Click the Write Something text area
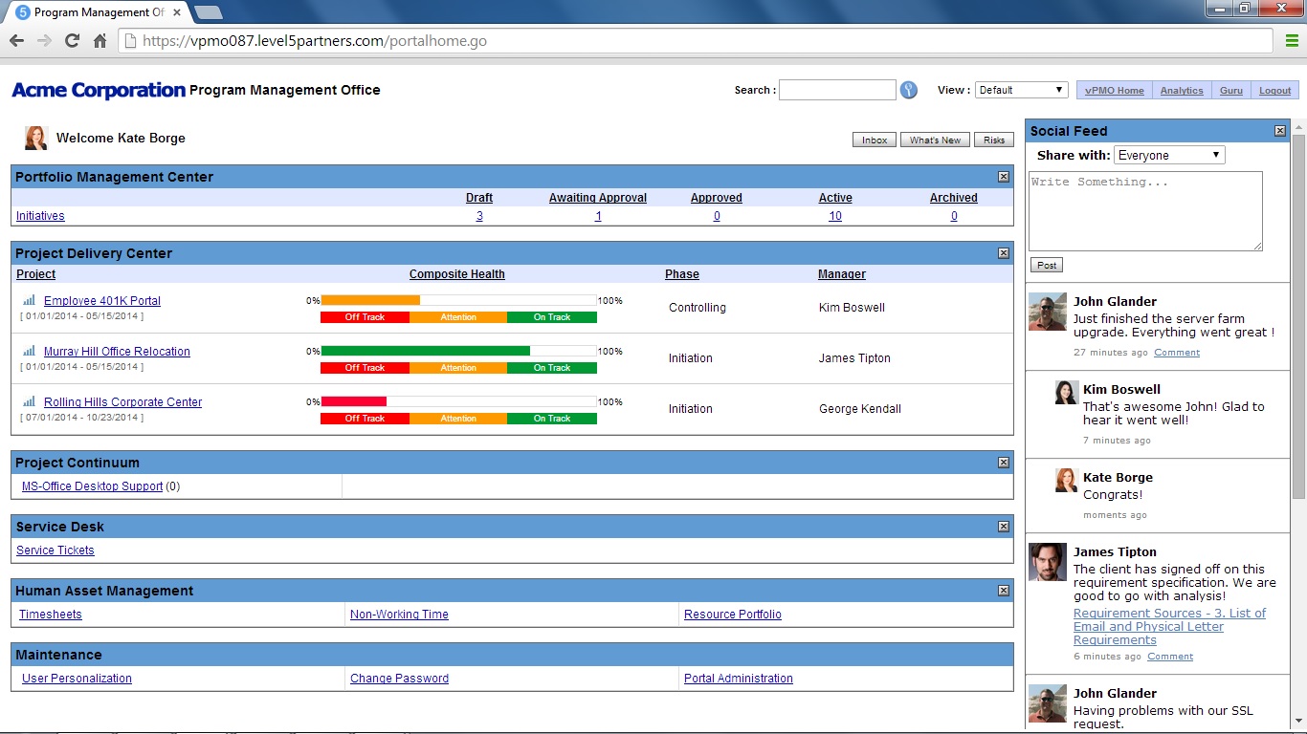 1145,211
